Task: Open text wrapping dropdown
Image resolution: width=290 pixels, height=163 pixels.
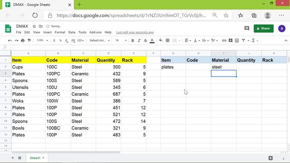Action: tap(205, 40)
